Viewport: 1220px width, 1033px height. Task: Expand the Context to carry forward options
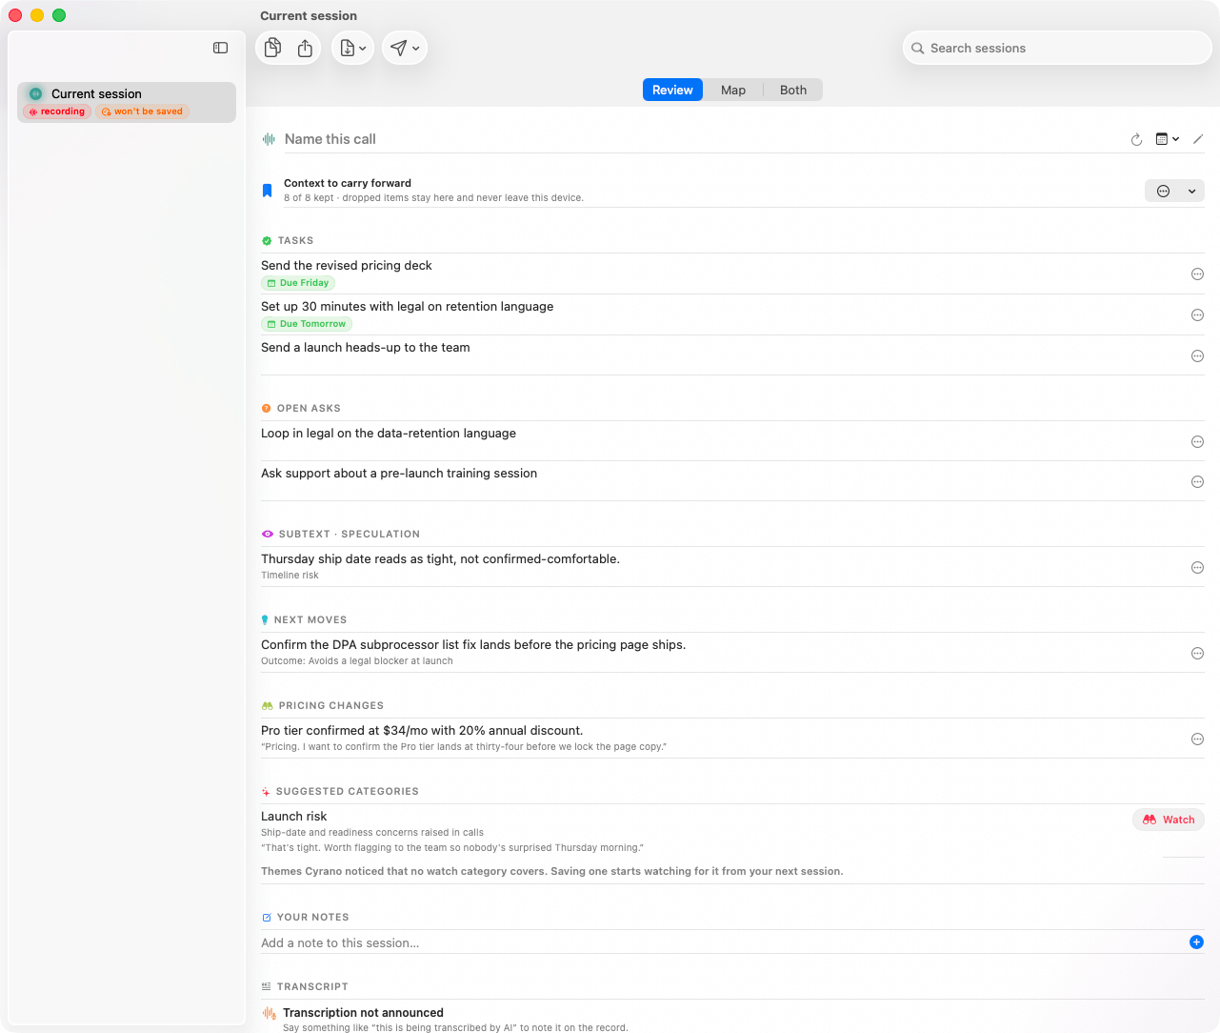tap(1174, 191)
